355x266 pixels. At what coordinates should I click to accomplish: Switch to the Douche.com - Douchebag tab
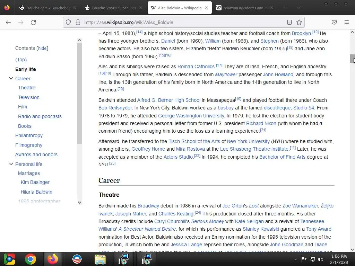tap(47, 8)
